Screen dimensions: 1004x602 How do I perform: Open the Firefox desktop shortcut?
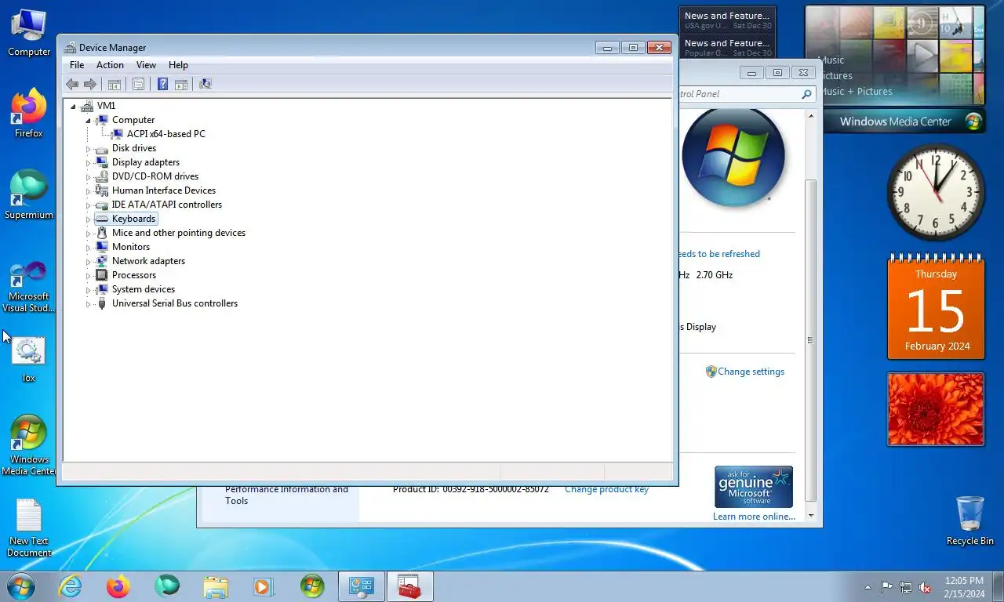(29, 114)
